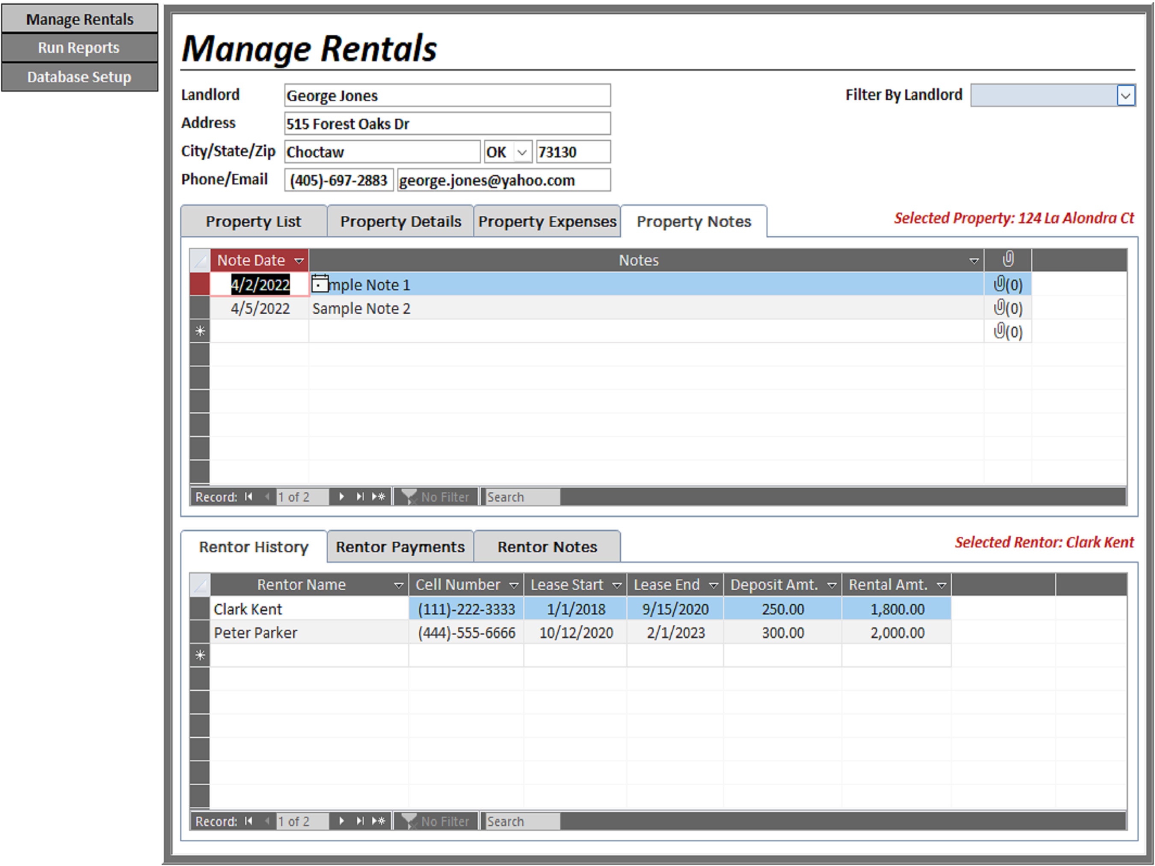Screen dimensions: 1155x866
Task: Open the Lease End column filter dropdown
Action: (714, 585)
